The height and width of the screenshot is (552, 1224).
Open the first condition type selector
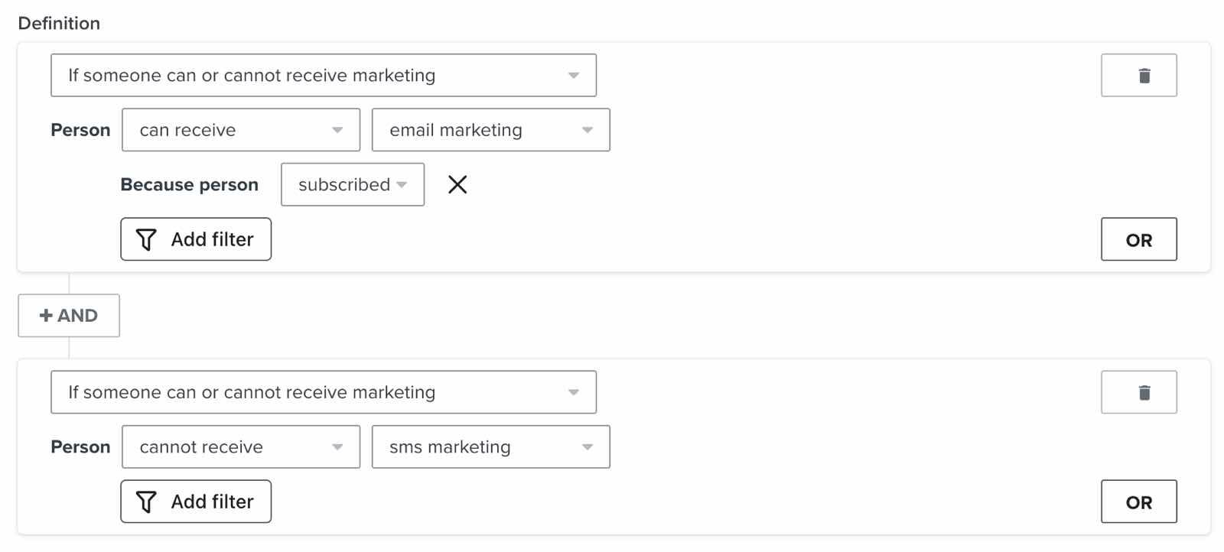point(323,75)
